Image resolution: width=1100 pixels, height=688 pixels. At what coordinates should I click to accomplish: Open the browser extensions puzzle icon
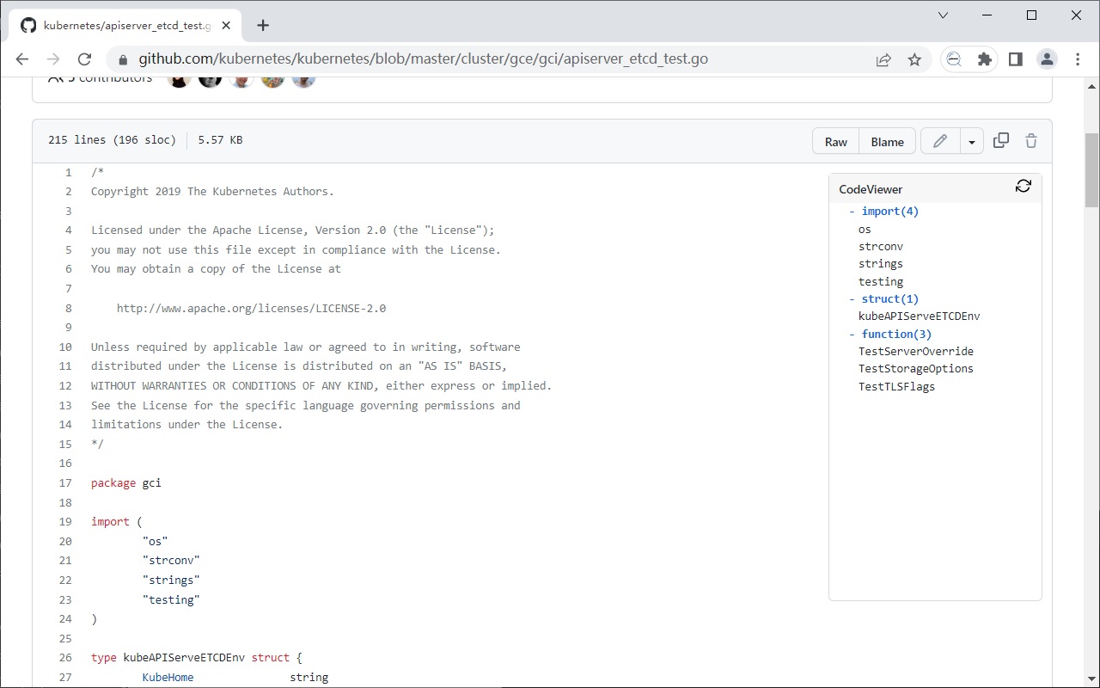click(984, 58)
